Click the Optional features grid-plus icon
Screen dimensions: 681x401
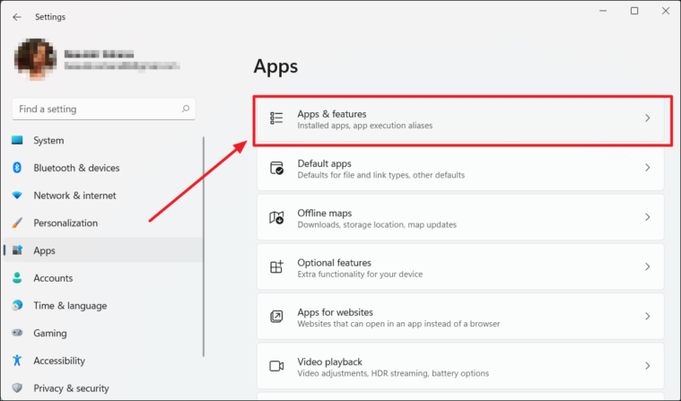[x=276, y=266]
